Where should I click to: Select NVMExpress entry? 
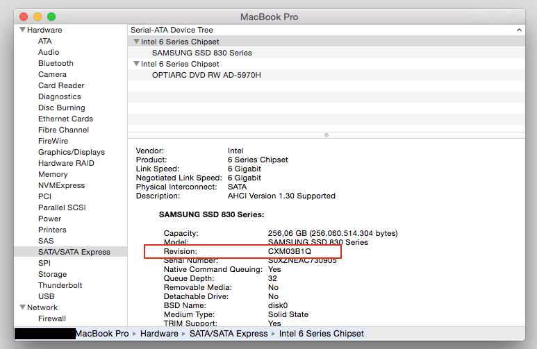pos(62,185)
